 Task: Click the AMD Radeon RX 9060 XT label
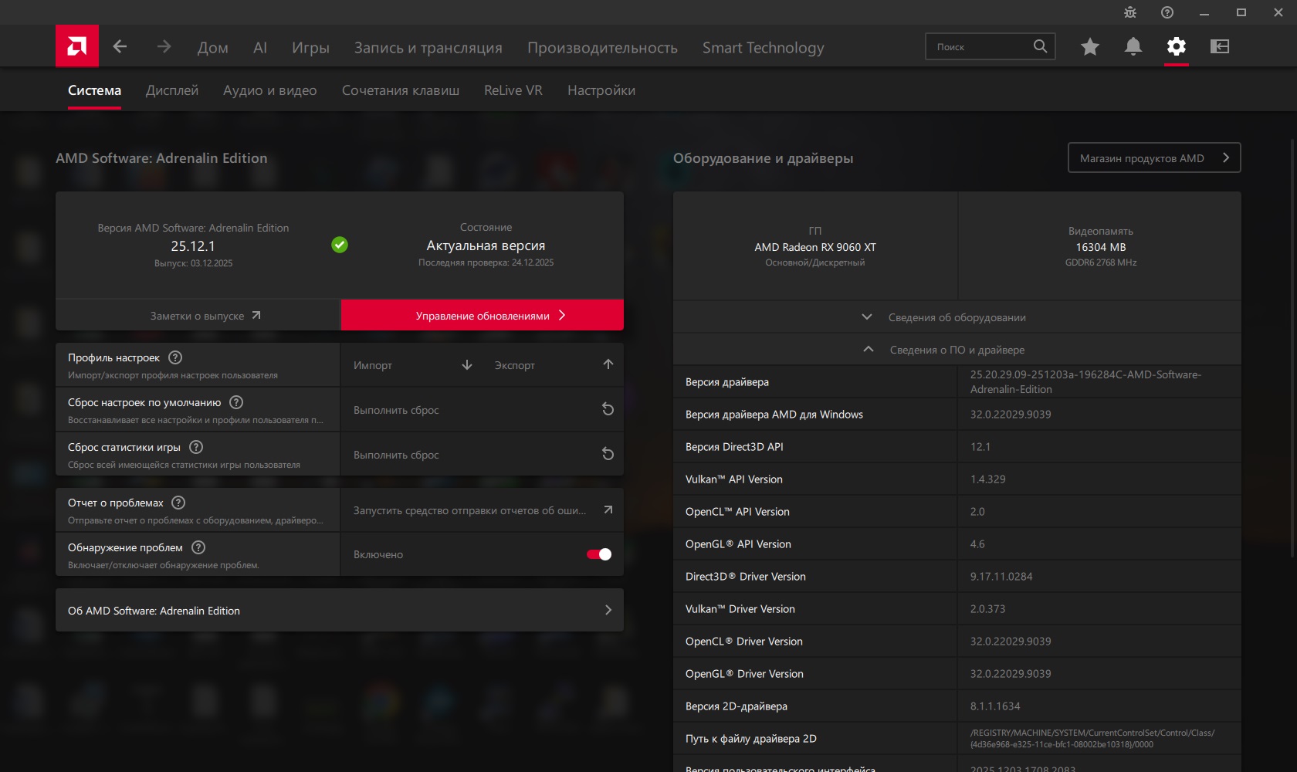815,247
